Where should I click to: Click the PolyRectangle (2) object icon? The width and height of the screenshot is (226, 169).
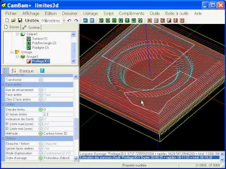click(29, 43)
